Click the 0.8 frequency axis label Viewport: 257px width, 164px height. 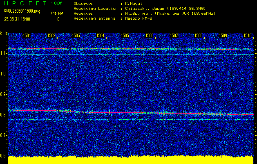click(x=3, y=115)
